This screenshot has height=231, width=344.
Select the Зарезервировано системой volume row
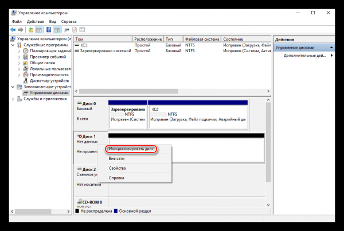pos(173,51)
